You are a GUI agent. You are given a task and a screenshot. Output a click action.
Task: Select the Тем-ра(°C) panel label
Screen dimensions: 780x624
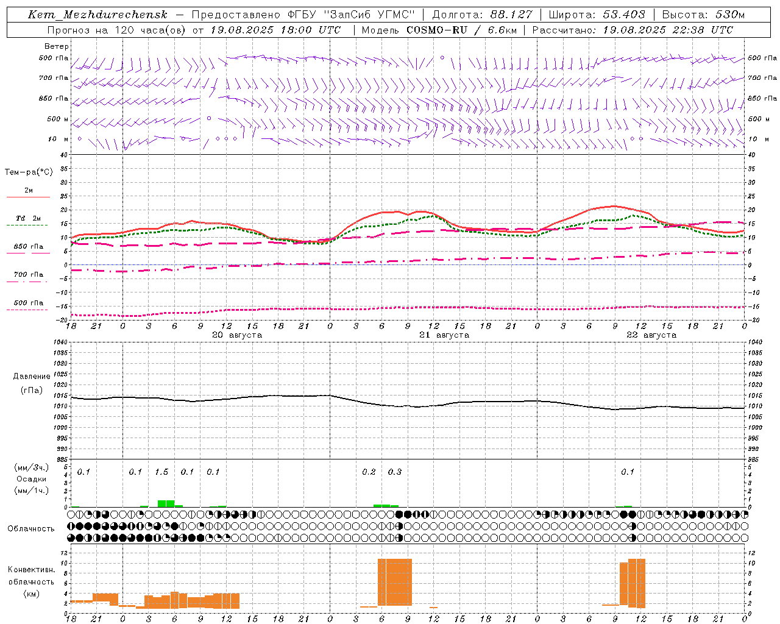[29, 172]
